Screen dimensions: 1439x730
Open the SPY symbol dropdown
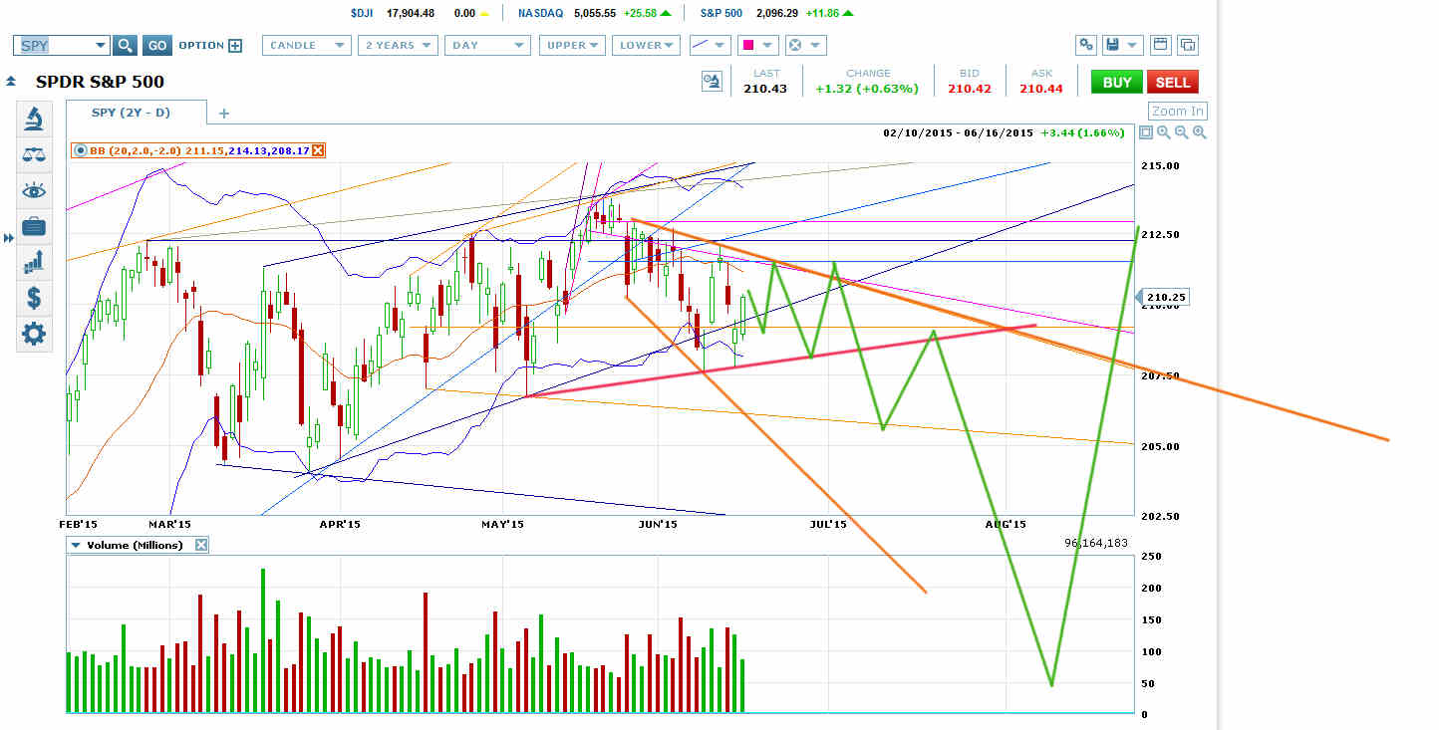(x=99, y=45)
